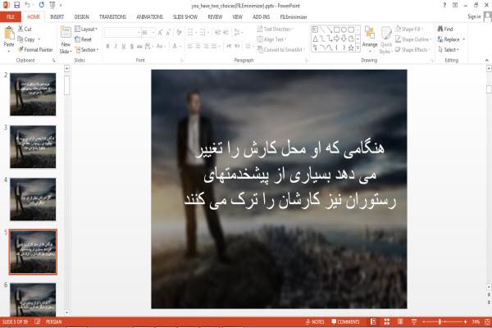Toggle the Notes pane

coord(315,321)
